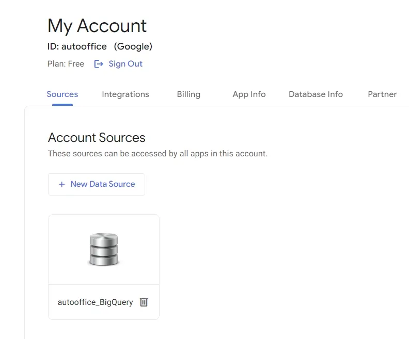
Task: Click the database cylinder icon
Action: tap(104, 250)
